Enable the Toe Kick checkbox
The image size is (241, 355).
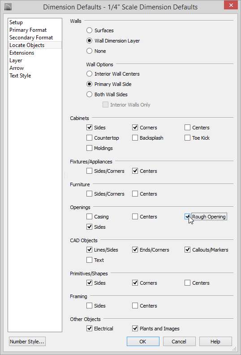187,138
